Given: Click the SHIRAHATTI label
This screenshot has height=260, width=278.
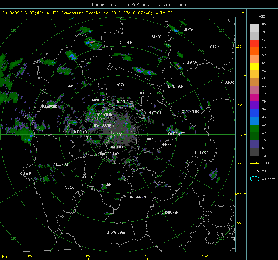Looking at the screenshot, I should tap(116, 147).
